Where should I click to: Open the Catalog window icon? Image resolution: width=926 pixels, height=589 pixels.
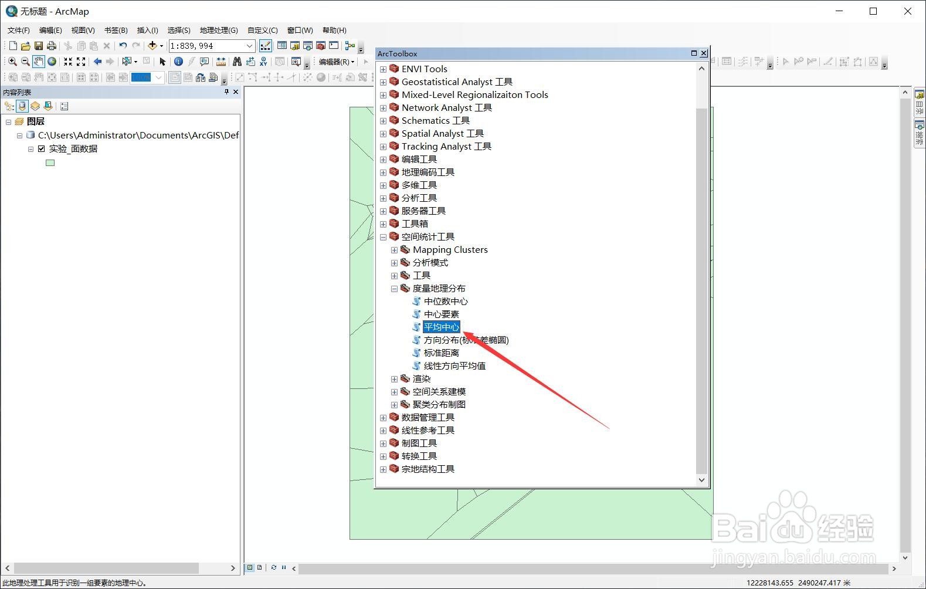295,46
